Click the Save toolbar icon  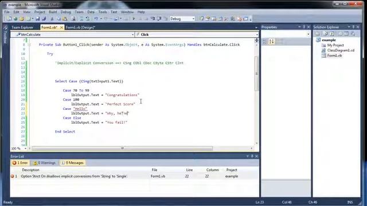coord(37,19)
